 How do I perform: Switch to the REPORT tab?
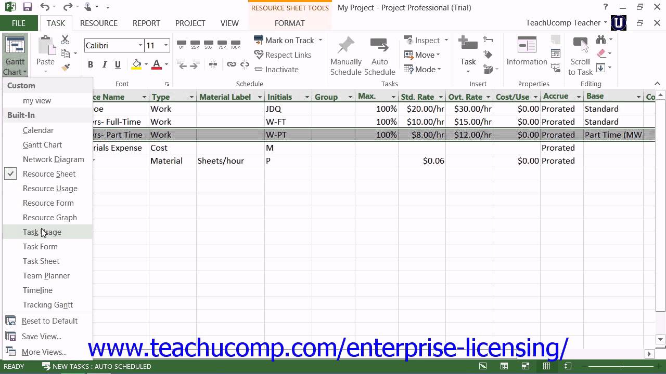pos(146,23)
